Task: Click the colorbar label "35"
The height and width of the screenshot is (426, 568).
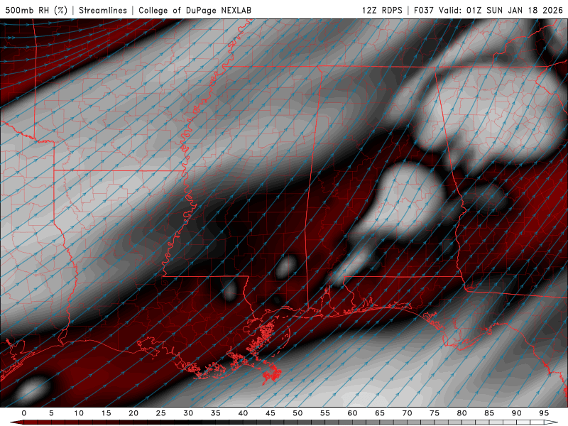Action: click(x=215, y=413)
